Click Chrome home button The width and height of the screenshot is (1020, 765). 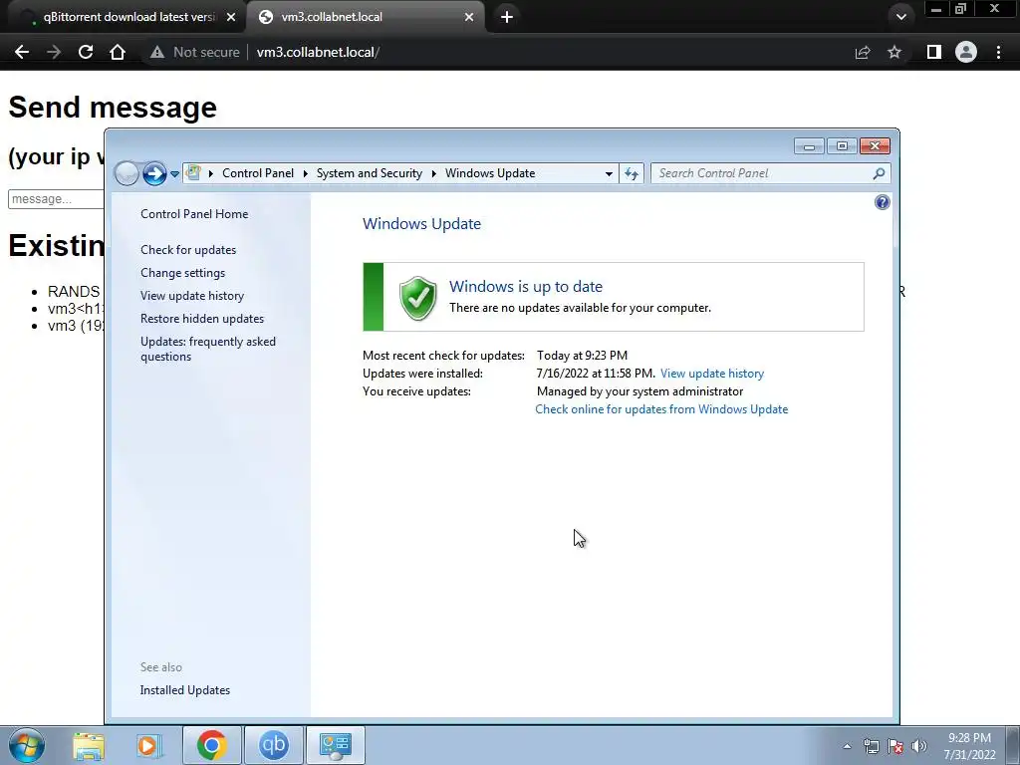(x=118, y=52)
